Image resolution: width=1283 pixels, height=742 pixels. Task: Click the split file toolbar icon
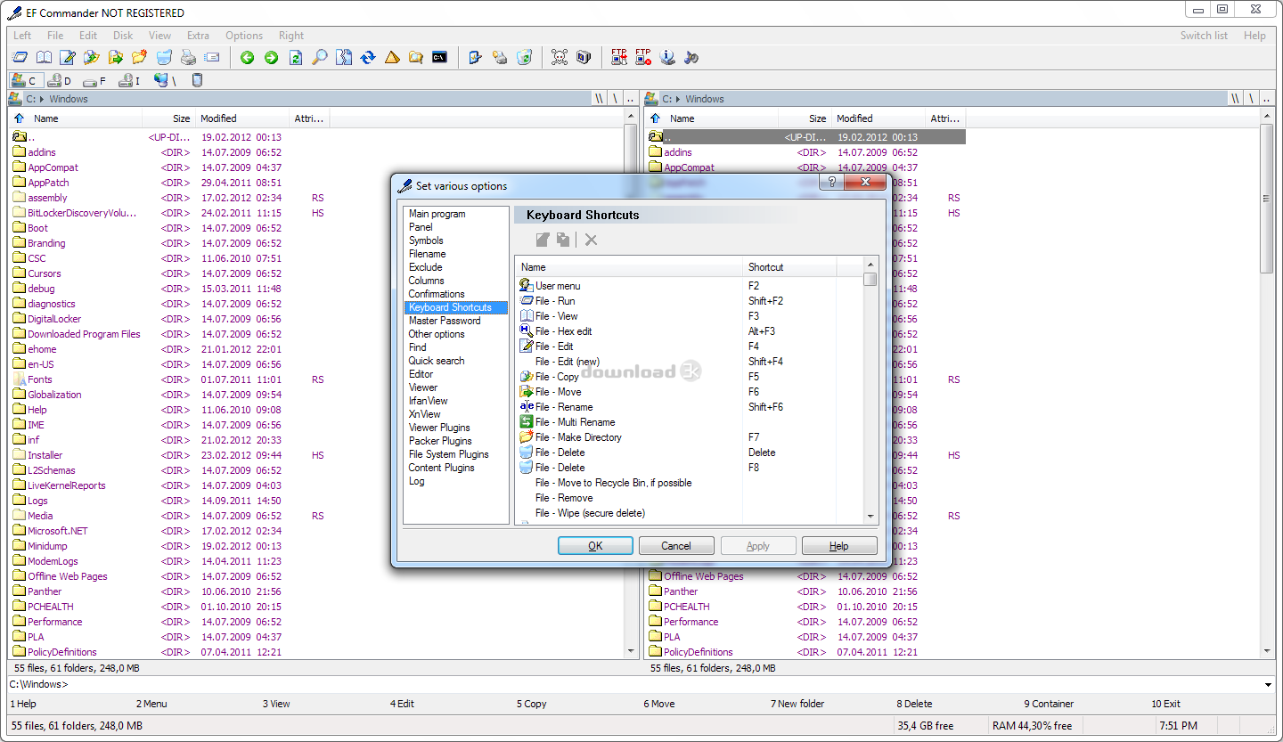tap(344, 57)
